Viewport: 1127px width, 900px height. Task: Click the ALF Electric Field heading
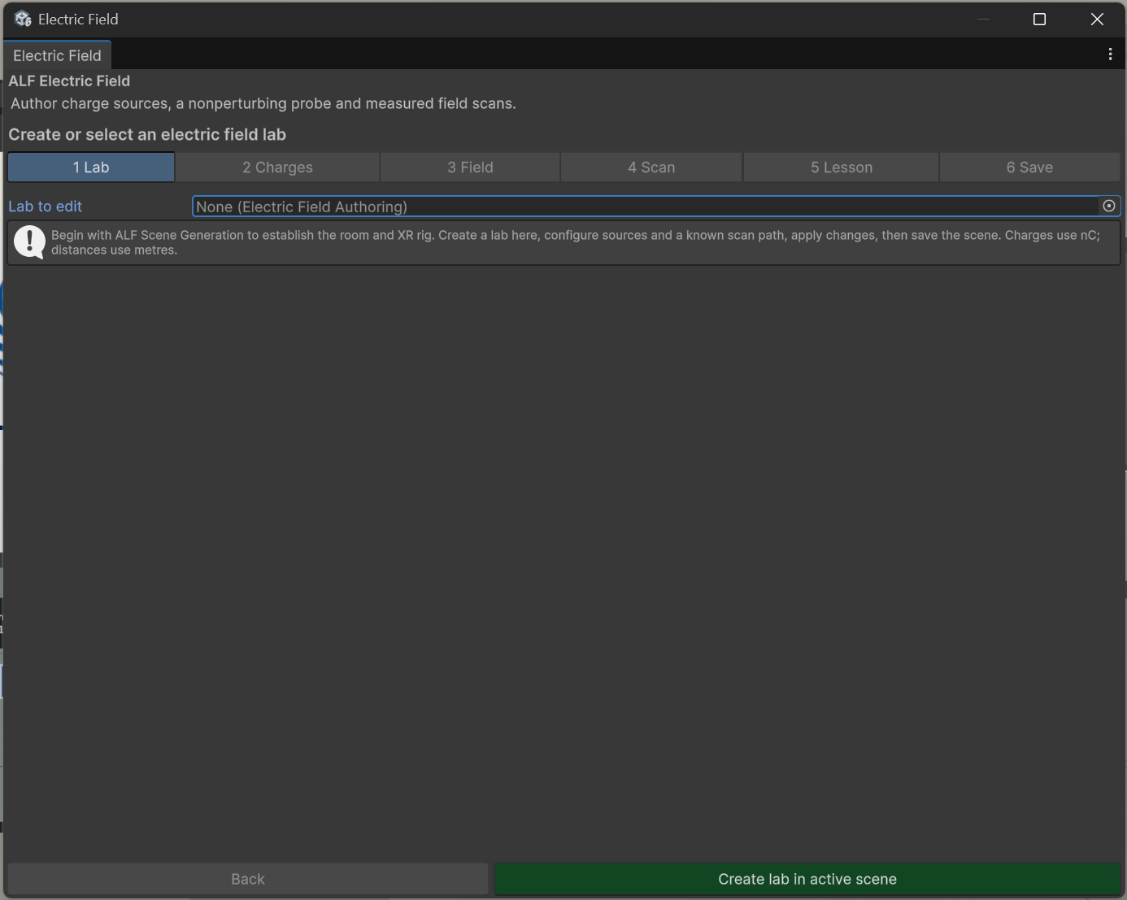click(x=69, y=80)
